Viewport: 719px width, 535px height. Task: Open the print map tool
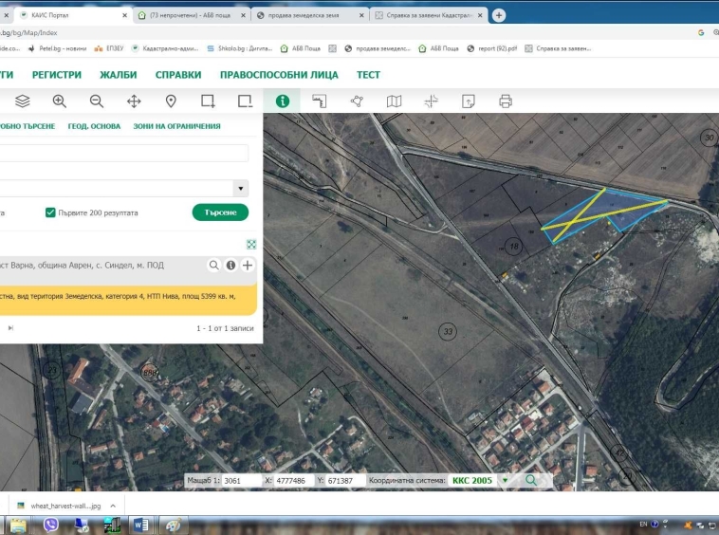(x=505, y=101)
